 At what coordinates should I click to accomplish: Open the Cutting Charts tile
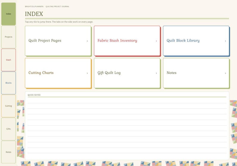(x=58, y=73)
